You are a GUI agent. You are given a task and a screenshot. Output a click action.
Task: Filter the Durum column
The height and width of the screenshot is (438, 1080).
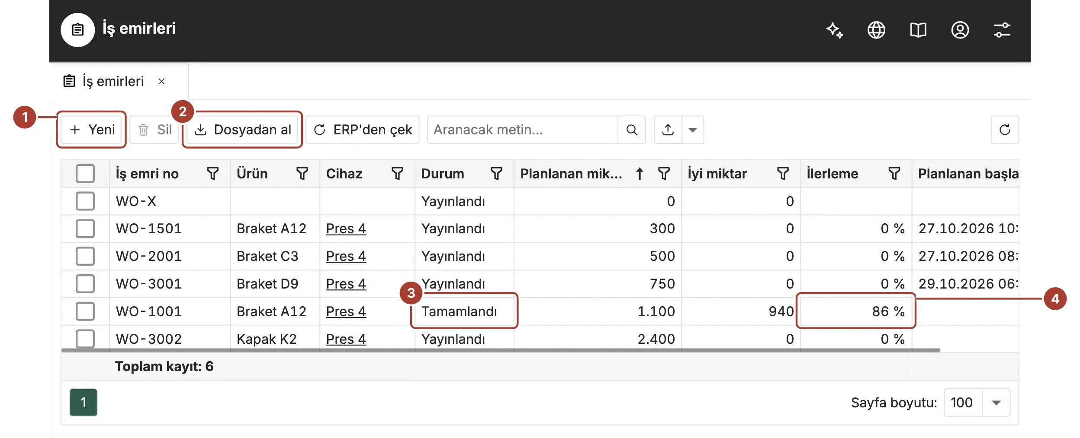496,174
